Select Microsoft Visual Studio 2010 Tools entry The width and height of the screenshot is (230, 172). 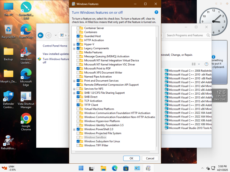pyautogui.click(x=188, y=128)
